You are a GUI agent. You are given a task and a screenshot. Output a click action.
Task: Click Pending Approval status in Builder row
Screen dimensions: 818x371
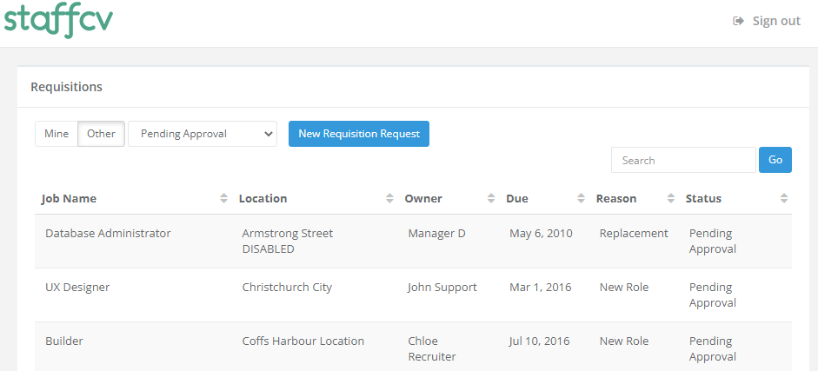coord(713,349)
